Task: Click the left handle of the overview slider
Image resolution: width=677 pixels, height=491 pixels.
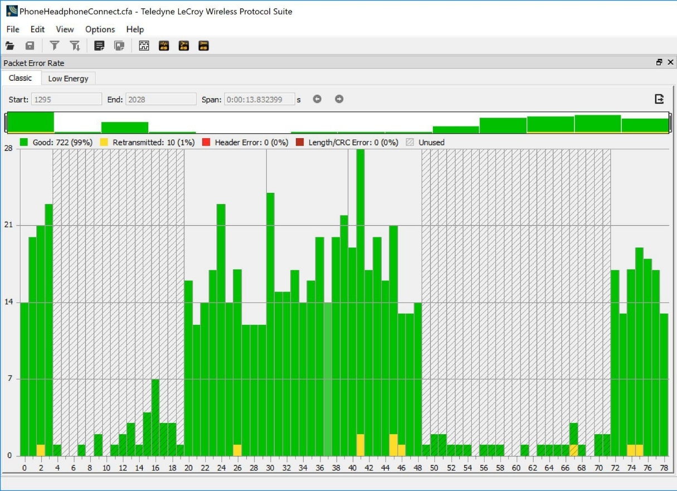Action: (6, 123)
